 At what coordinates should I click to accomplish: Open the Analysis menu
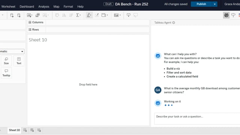[x=43, y=7]
